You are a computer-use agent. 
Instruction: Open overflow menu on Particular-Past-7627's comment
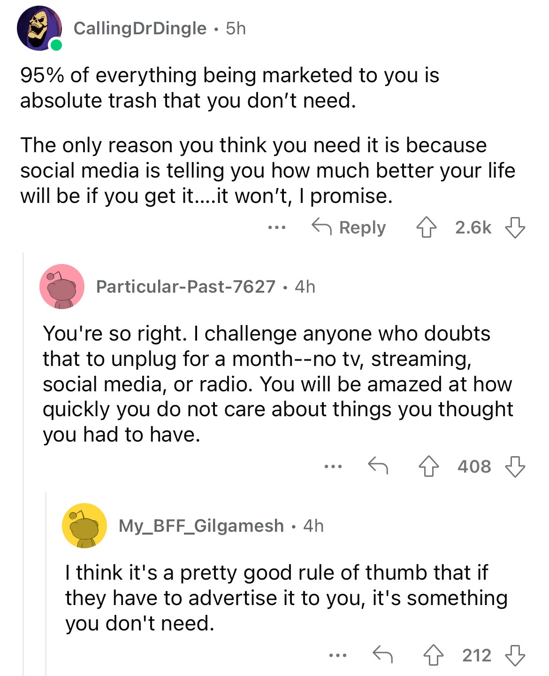point(333,466)
